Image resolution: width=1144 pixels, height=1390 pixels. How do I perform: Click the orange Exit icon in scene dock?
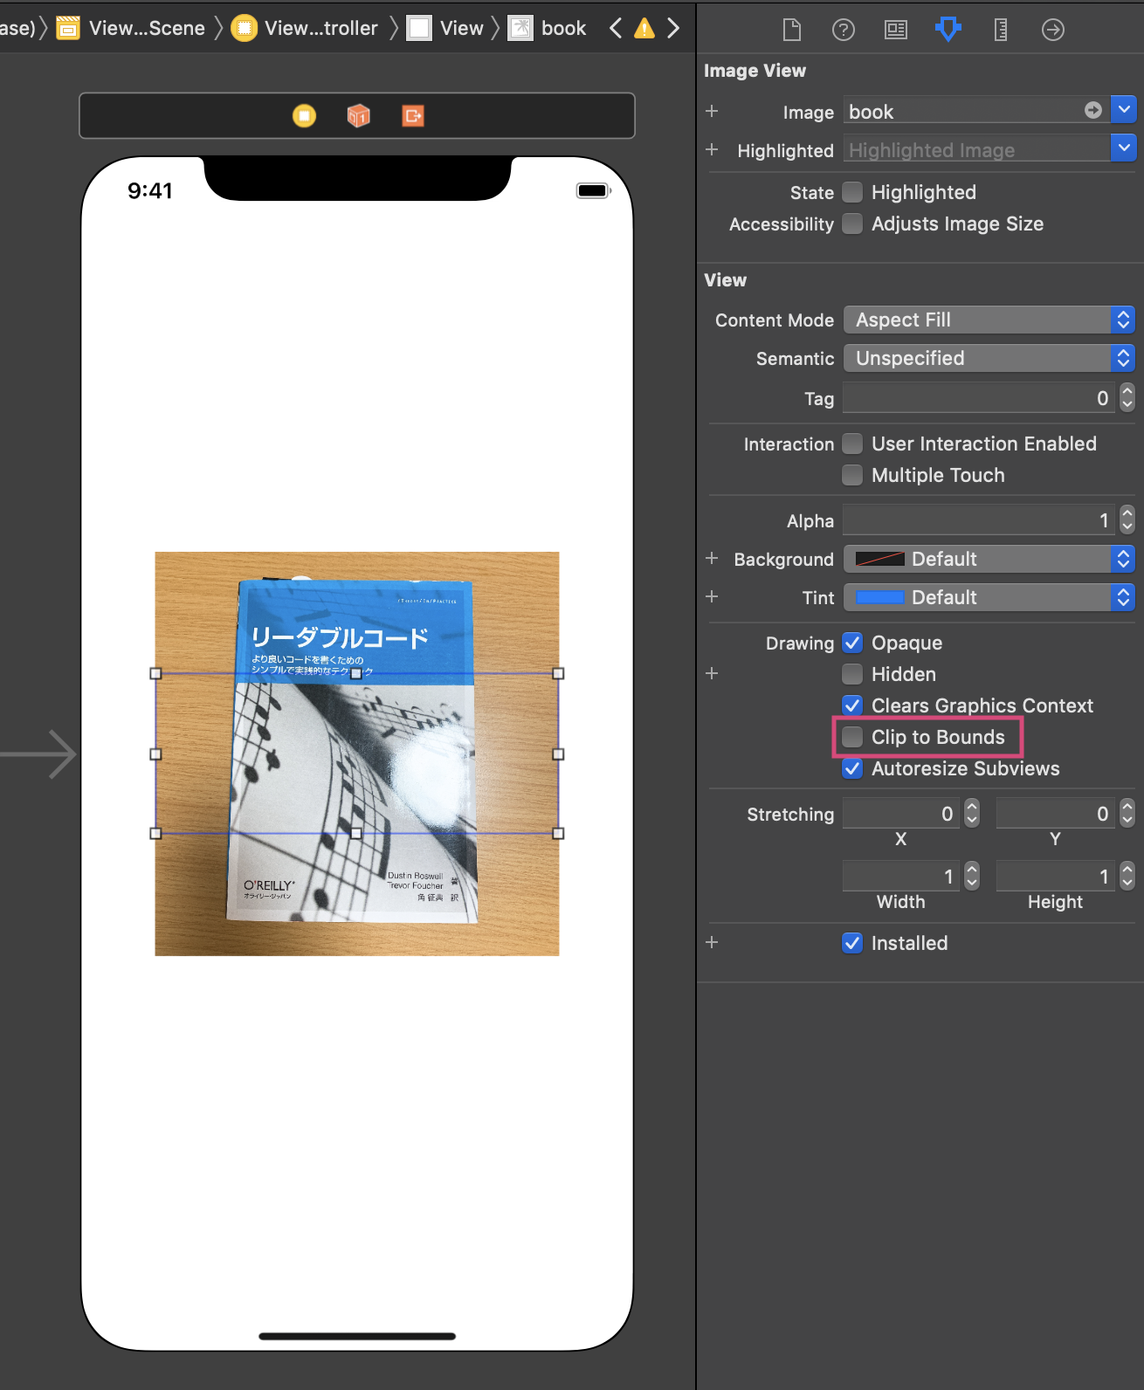[413, 115]
